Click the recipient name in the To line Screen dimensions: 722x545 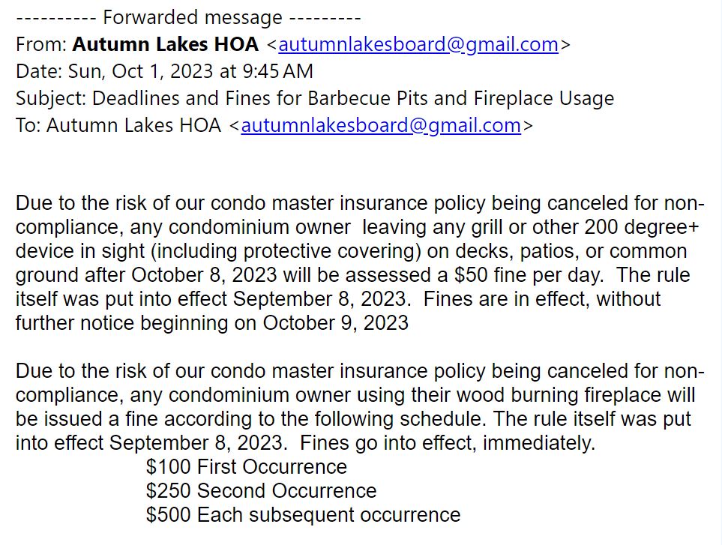pos(133,125)
